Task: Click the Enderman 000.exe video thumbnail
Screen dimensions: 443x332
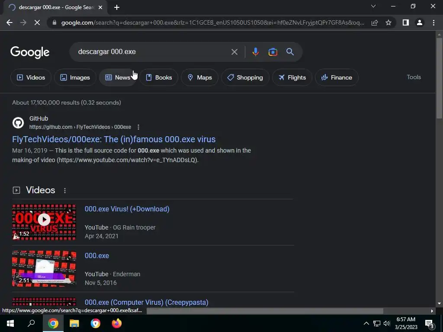Action: [44, 269]
